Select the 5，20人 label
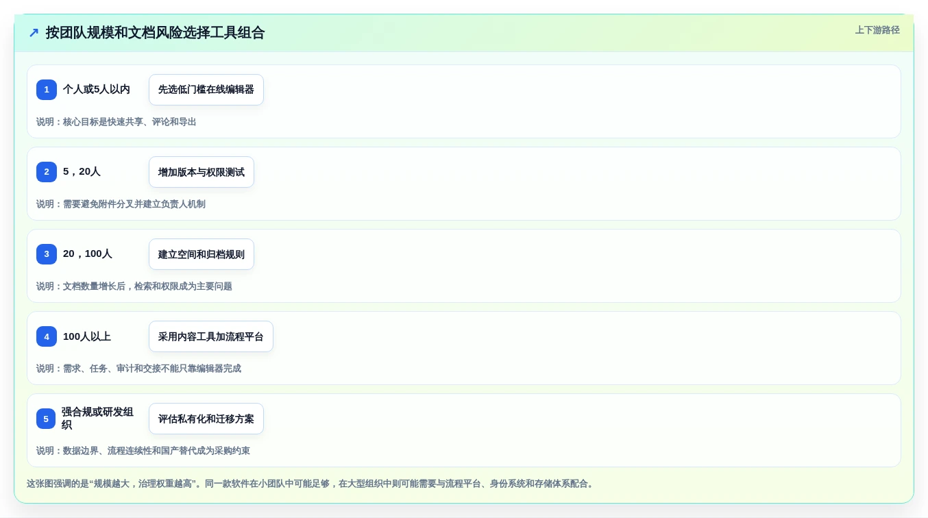 [82, 172]
